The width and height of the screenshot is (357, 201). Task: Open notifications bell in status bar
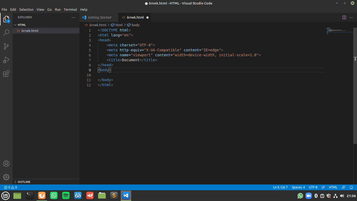(352, 187)
